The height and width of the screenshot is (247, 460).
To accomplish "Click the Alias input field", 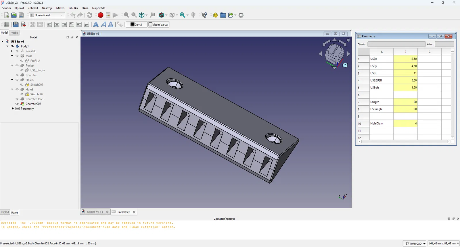I will (x=444, y=44).
